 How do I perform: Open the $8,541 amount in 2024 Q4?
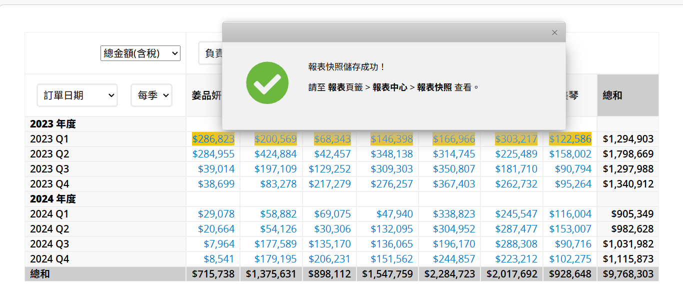[218, 259]
